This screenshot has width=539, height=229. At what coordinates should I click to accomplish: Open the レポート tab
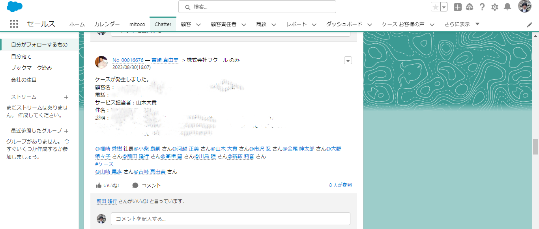pos(297,24)
